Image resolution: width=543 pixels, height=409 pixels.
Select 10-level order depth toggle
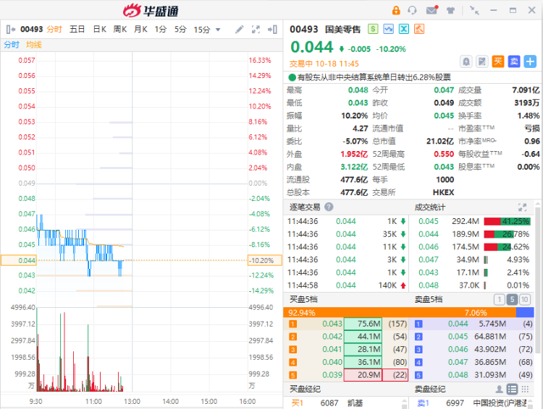[x=524, y=299]
